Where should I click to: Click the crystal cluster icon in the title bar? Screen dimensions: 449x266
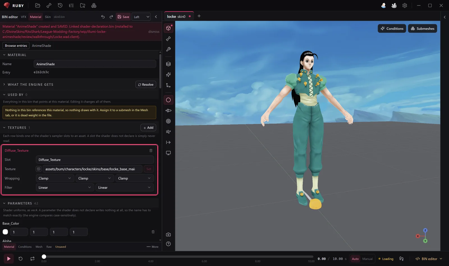point(394,5)
